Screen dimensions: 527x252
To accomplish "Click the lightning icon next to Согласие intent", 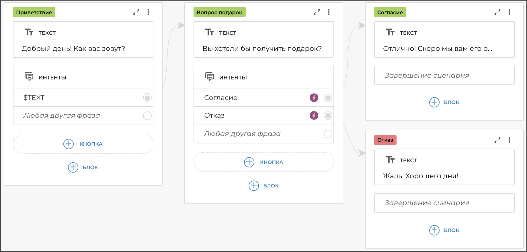I will 314,98.
